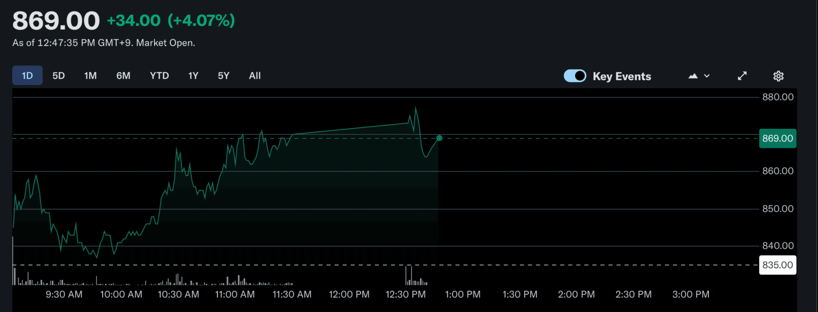The height and width of the screenshot is (312, 818).
Task: Switch to 5D time range
Action: pos(58,76)
